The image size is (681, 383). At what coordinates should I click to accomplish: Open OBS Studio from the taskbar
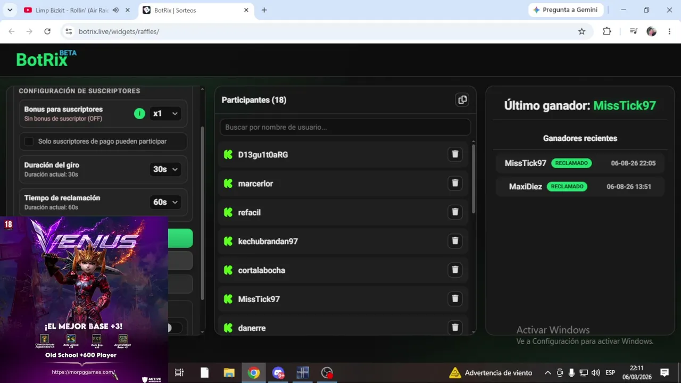click(327, 373)
